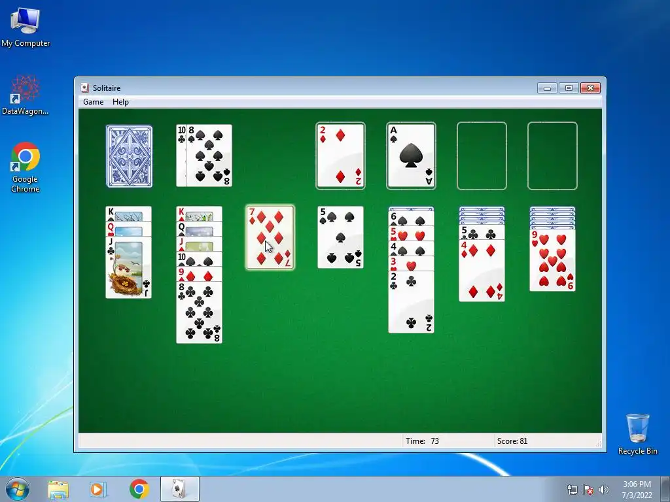Click the fourth empty foundation slot

click(552, 156)
